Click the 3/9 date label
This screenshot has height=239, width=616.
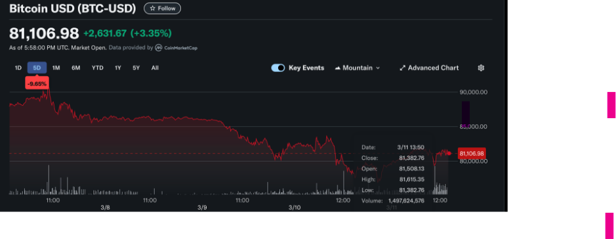tap(202, 207)
